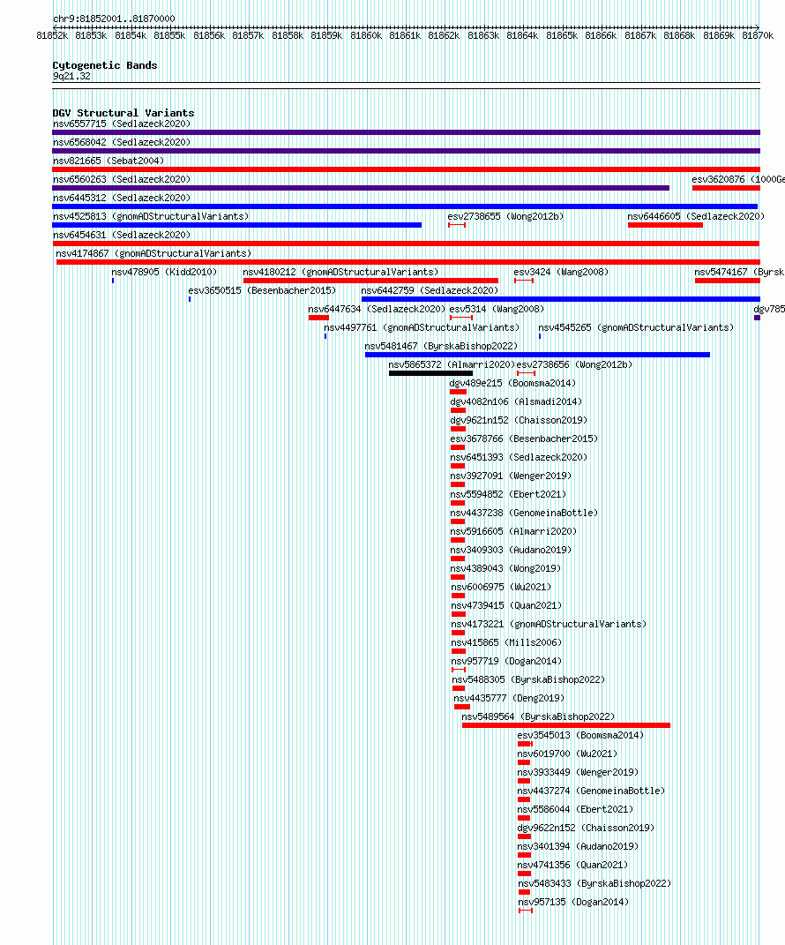The image size is (785, 945).
Task: Select the dgv4082n106 (Alsmadi2014) label
Action: pyautogui.click(x=516, y=402)
